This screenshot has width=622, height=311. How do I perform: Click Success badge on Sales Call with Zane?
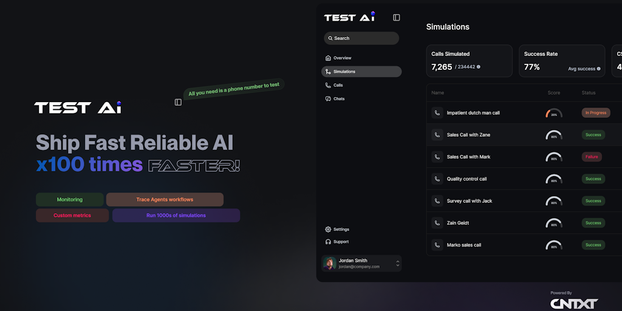pyautogui.click(x=593, y=135)
